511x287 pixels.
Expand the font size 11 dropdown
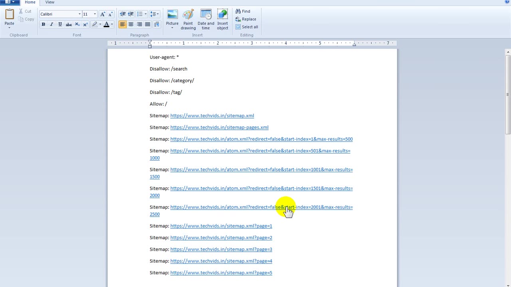[95, 14]
